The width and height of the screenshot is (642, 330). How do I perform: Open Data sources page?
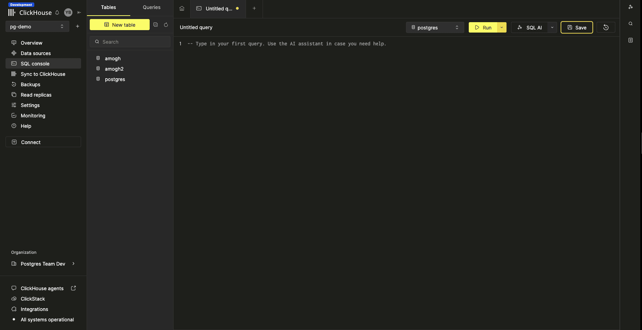point(43,53)
